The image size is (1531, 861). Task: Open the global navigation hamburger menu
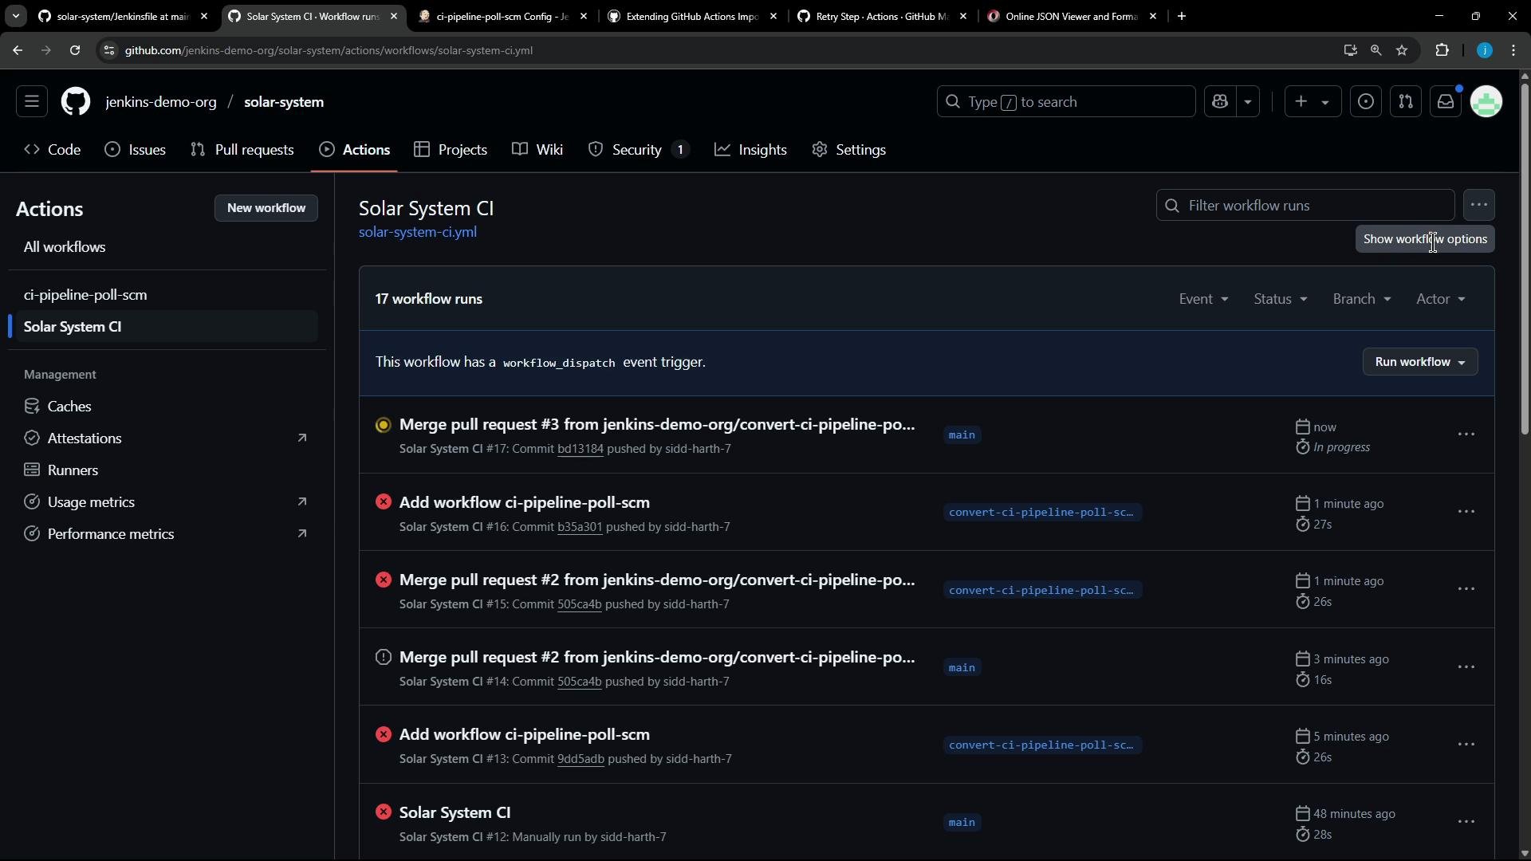(32, 102)
